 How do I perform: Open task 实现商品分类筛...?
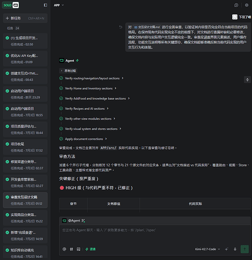click(25, 218)
